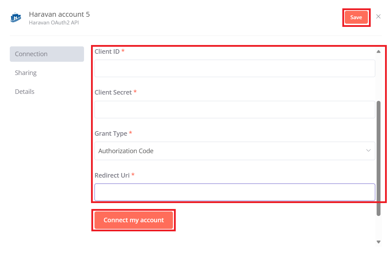Click the Redirect Uri label
The height and width of the screenshot is (254, 391).
point(112,175)
